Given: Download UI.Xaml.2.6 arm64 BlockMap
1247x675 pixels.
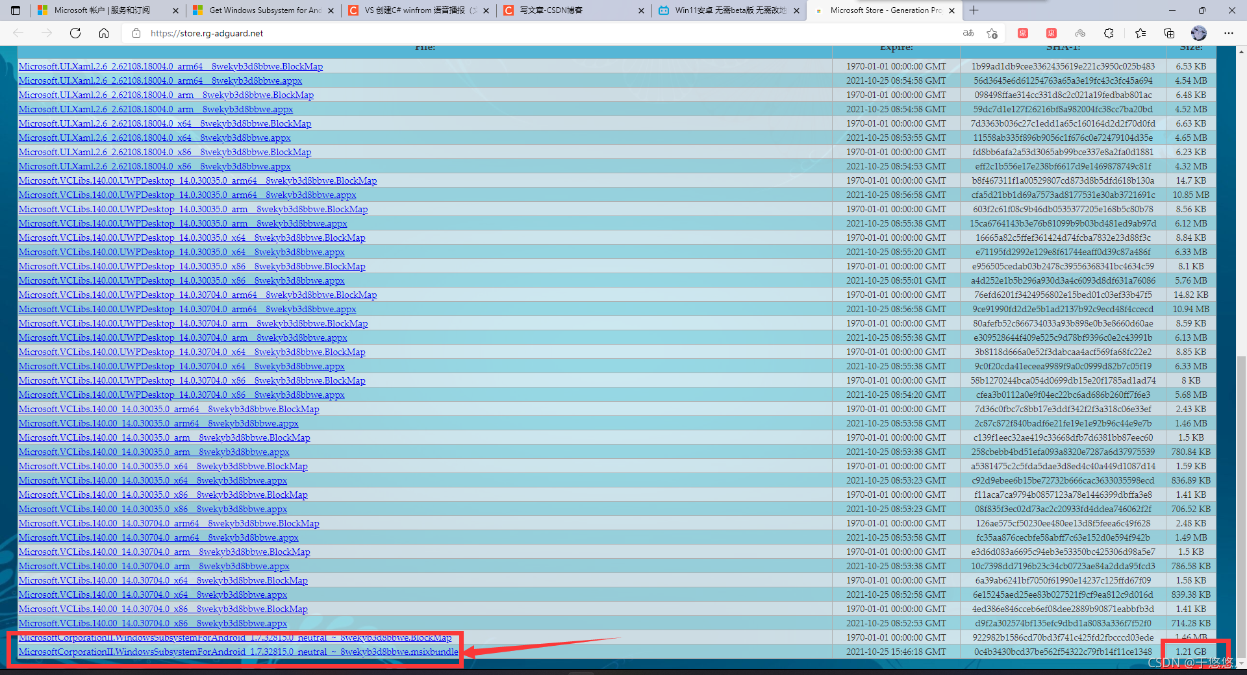Looking at the screenshot, I should coord(171,66).
